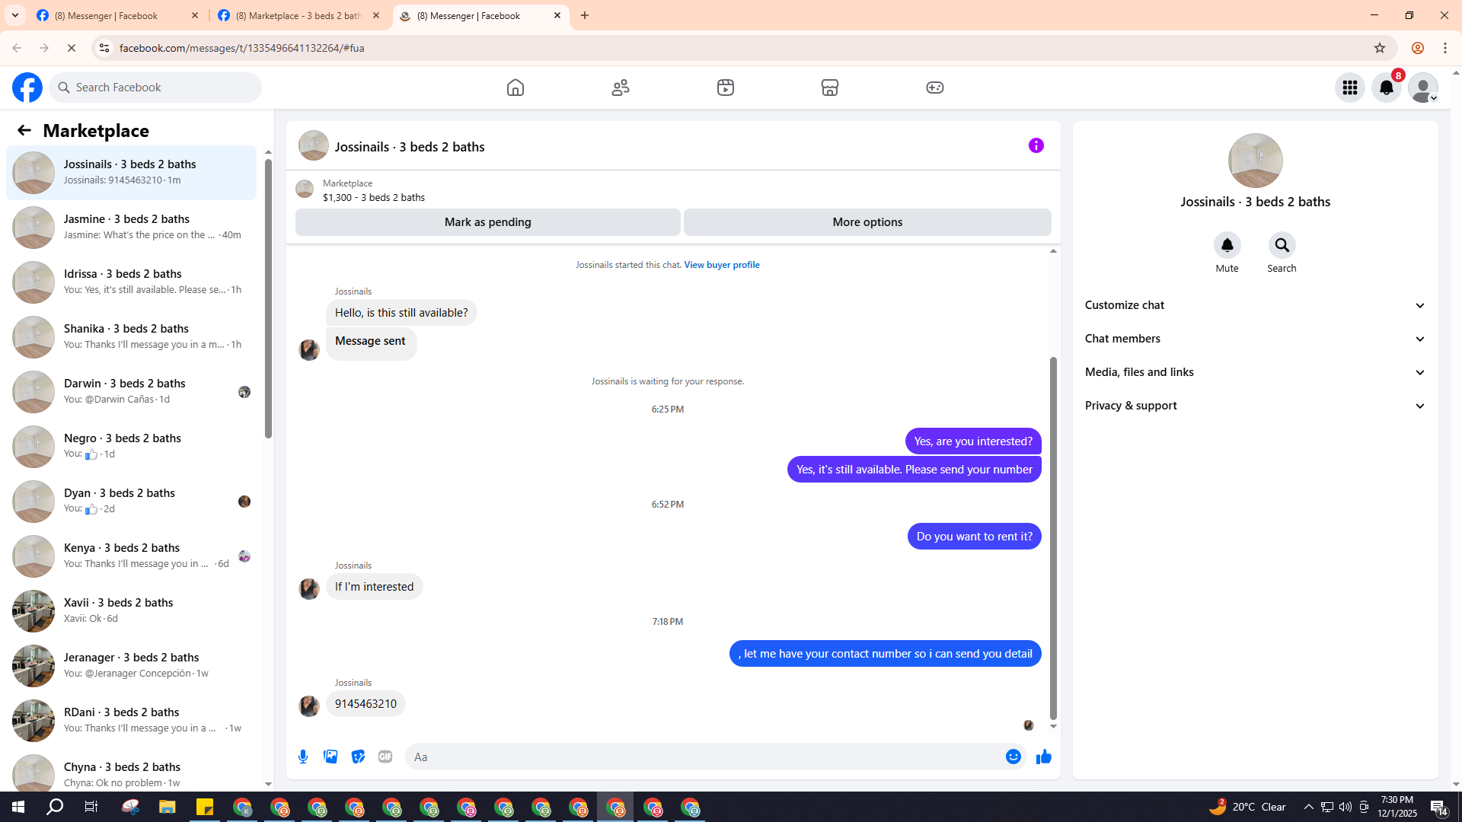Send a voice clip with microphone icon

click(x=303, y=757)
